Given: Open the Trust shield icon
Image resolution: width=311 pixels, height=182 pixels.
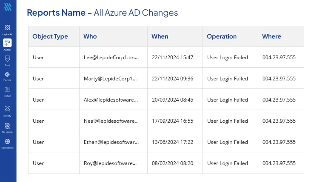Looking at the screenshot, I should pyautogui.click(x=7, y=59).
